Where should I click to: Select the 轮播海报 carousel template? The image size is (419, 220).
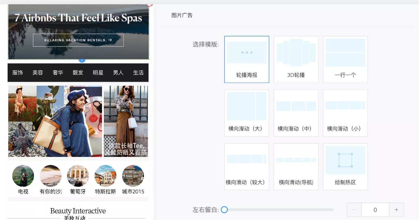pos(247,59)
